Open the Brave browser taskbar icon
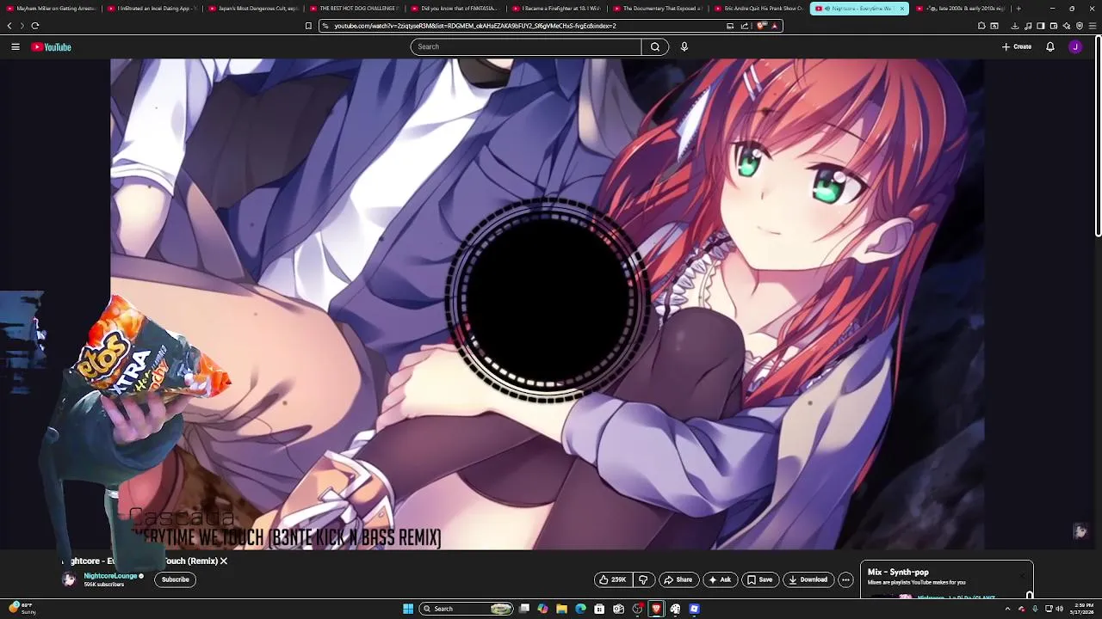Image resolution: width=1102 pixels, height=619 pixels. (x=656, y=609)
